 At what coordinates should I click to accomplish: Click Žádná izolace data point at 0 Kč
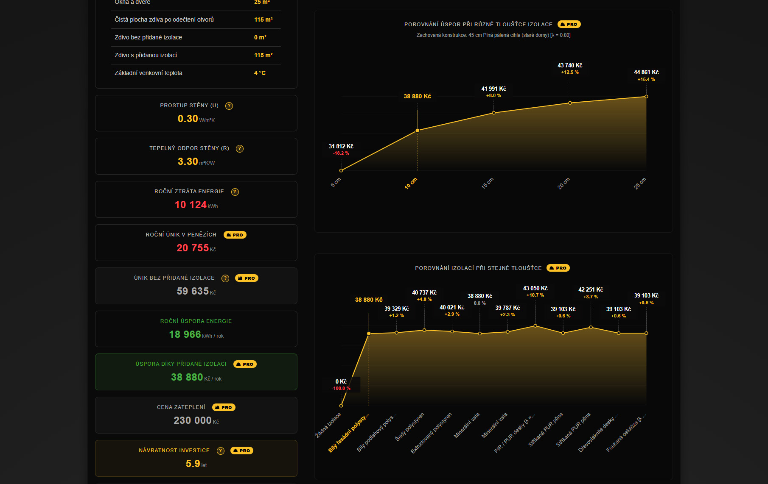[x=341, y=406]
